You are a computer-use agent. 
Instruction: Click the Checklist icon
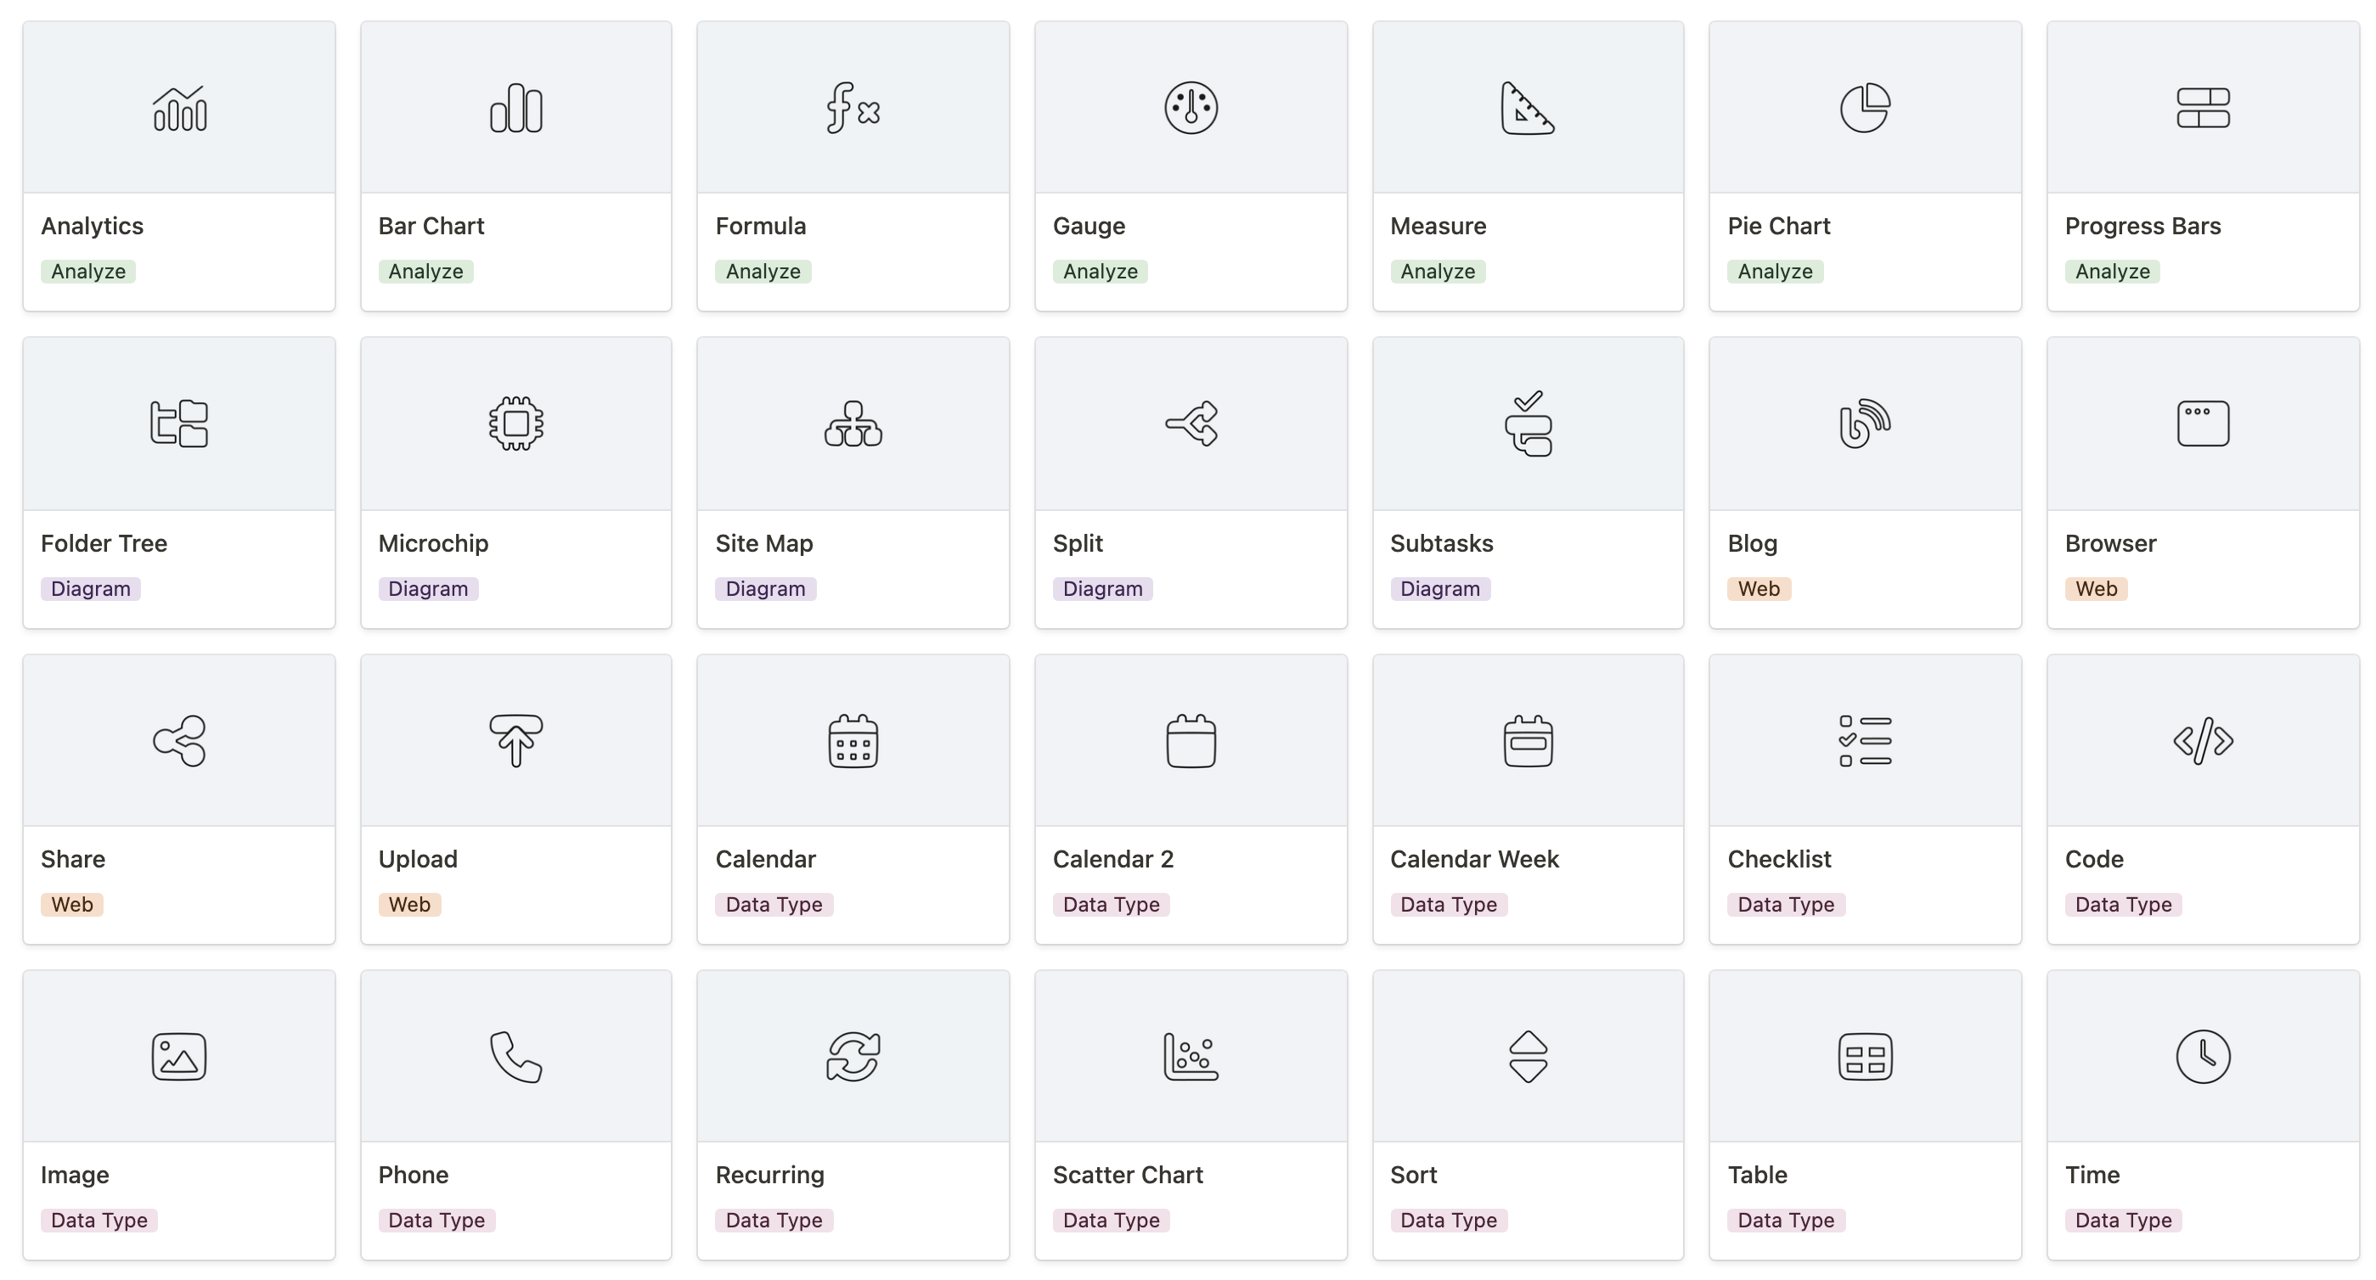point(1865,740)
